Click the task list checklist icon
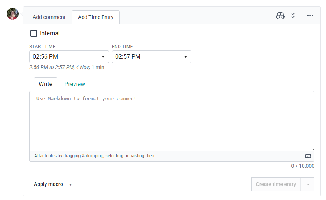Viewport: 326px width, 200px height. pos(295,16)
